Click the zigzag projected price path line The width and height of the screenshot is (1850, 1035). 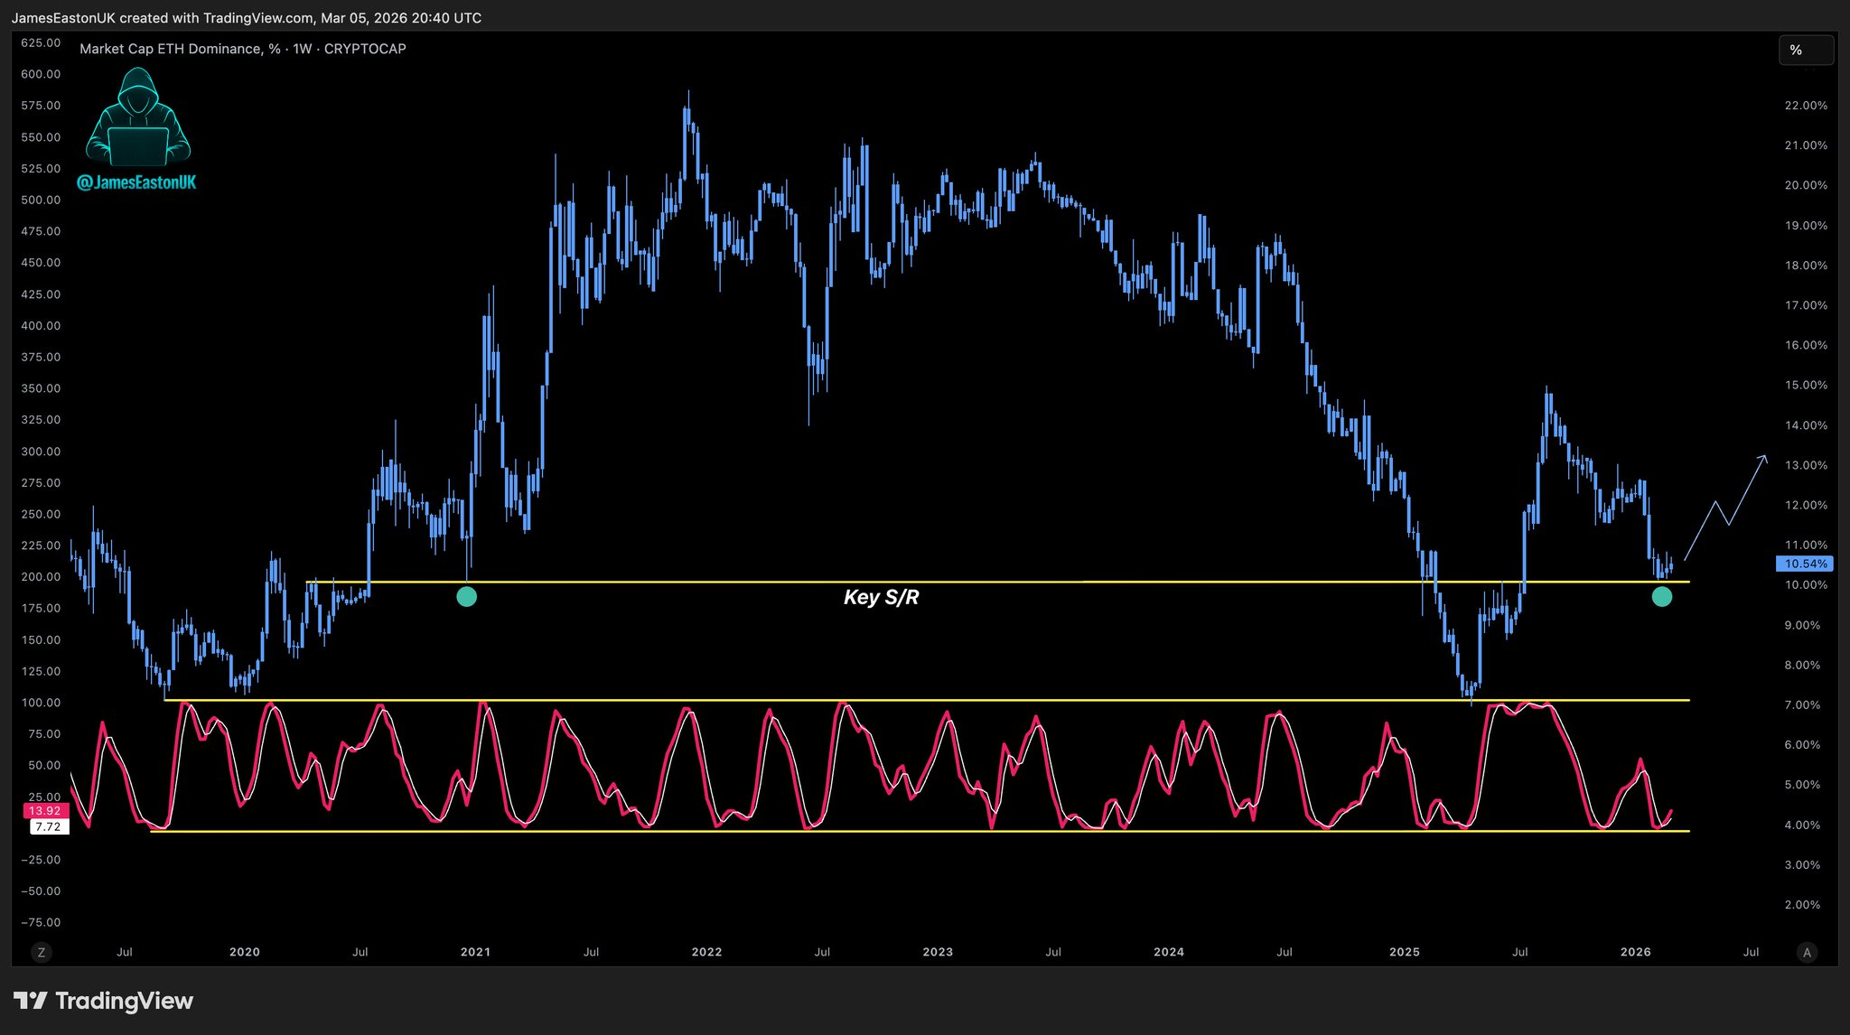[1722, 511]
